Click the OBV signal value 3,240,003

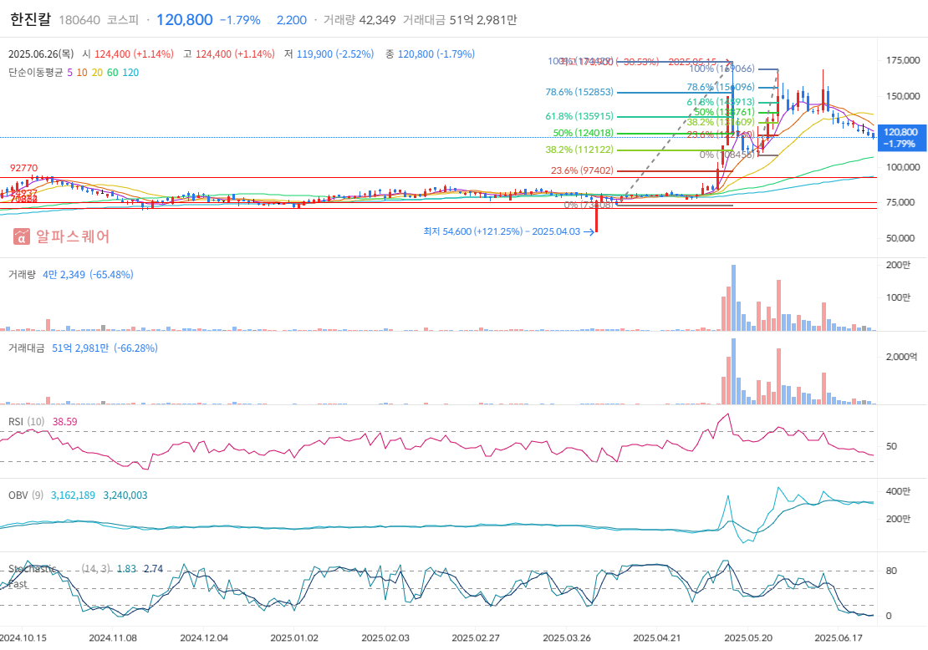click(x=125, y=495)
